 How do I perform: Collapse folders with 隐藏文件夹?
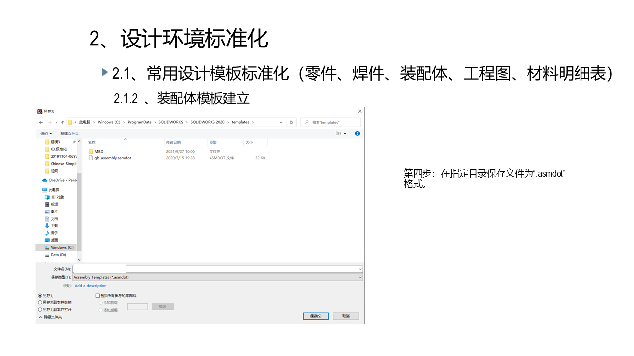click(50, 317)
